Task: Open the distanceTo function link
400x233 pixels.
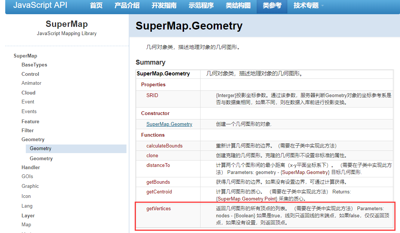Action: (x=158, y=165)
